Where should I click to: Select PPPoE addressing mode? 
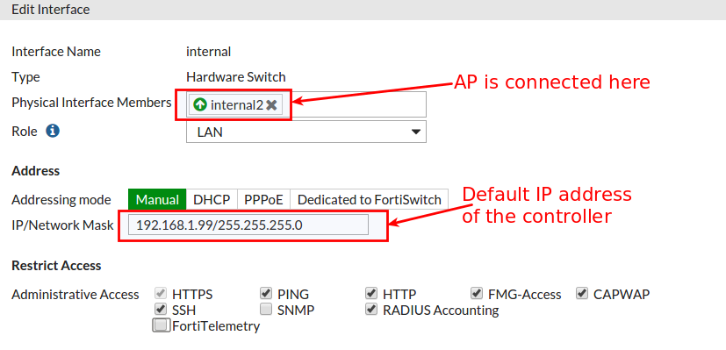(x=263, y=200)
